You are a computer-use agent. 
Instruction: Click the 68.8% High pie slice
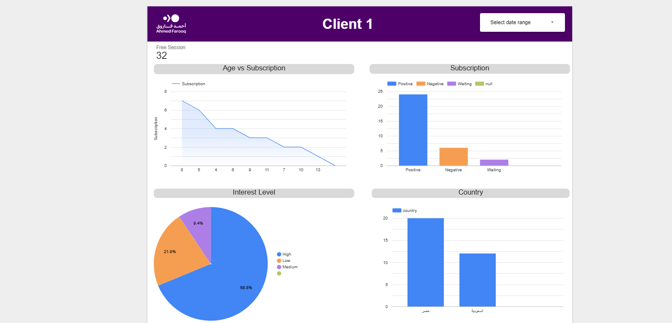(229, 280)
